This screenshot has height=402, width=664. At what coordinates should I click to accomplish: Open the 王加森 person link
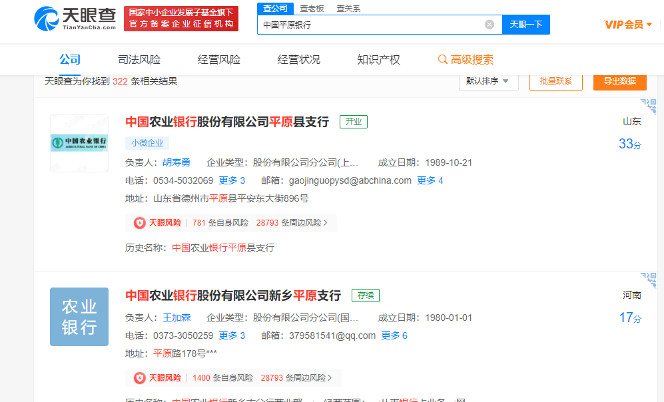[x=176, y=317]
